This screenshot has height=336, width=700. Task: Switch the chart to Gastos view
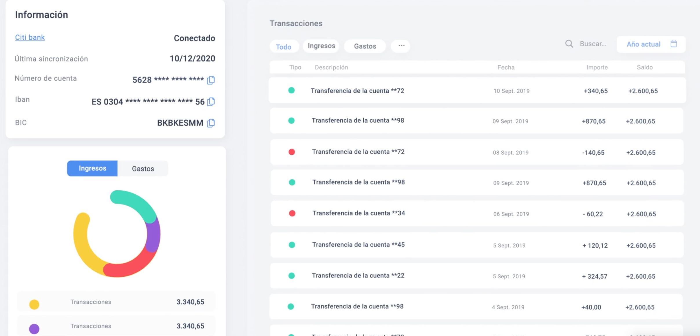[x=143, y=168]
